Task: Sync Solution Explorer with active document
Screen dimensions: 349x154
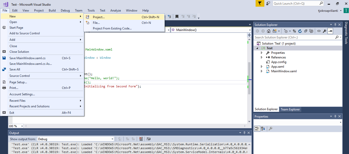Action: point(294,31)
